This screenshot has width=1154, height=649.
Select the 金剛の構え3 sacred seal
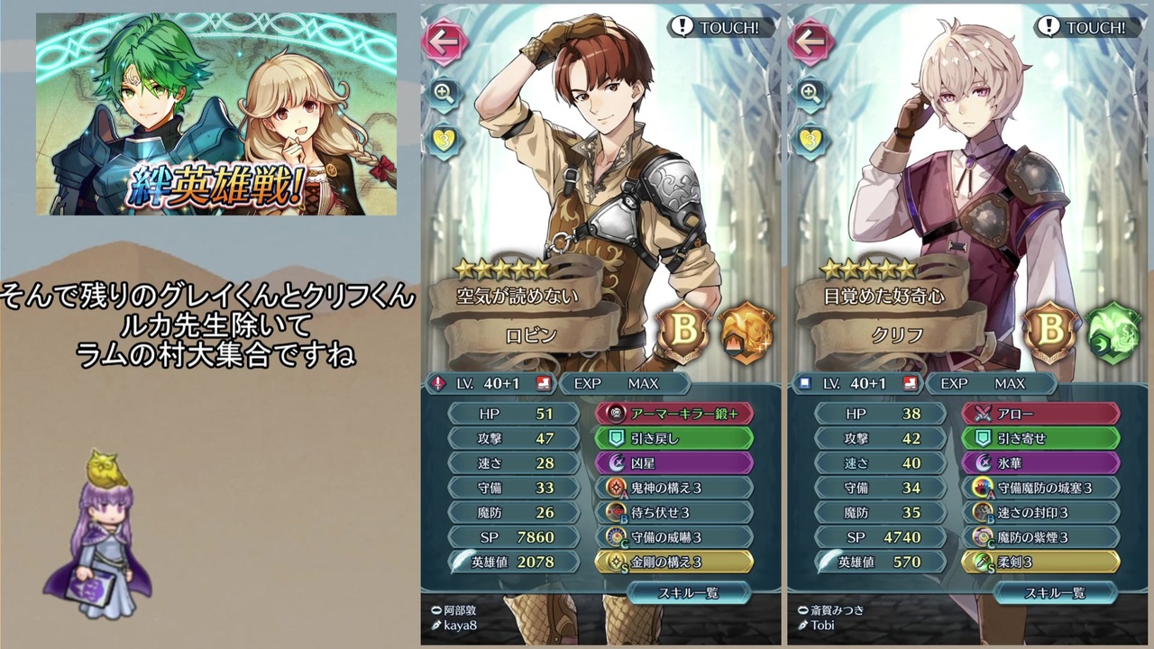point(674,562)
